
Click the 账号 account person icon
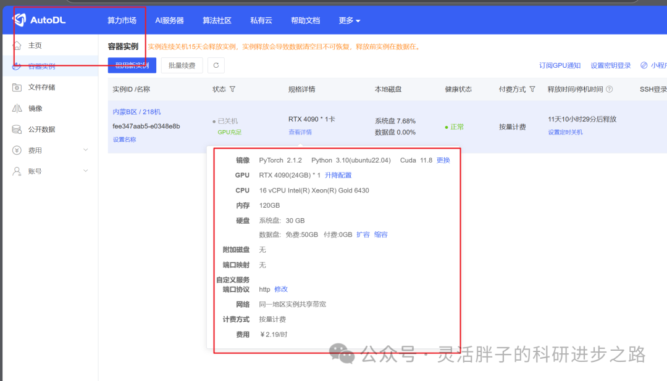17,171
